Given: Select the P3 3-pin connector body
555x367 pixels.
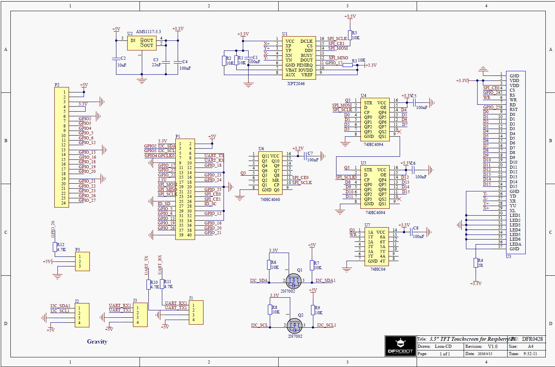Looking at the screenshot, I should pyautogui.click(x=82, y=261).
